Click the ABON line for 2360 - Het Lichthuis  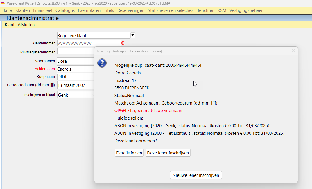199,133
